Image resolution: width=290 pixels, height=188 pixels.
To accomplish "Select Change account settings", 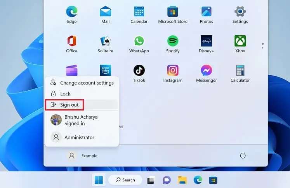I will (82, 83).
